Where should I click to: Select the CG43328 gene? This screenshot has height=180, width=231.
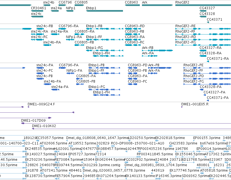click(x=203, y=17)
